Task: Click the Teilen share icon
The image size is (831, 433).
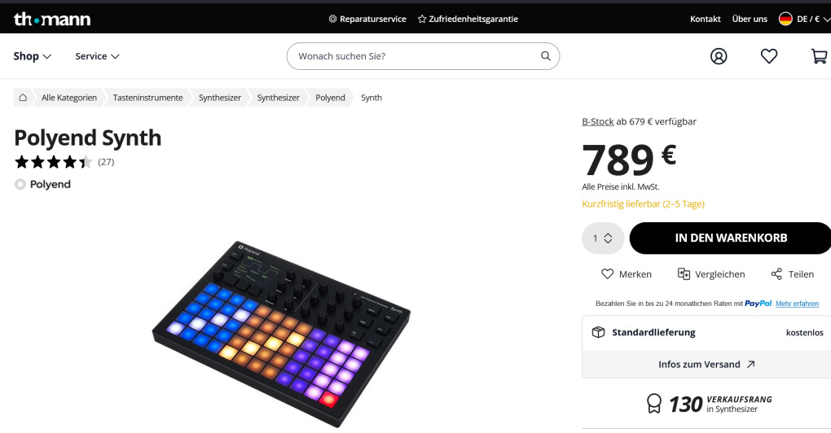Action: click(776, 273)
